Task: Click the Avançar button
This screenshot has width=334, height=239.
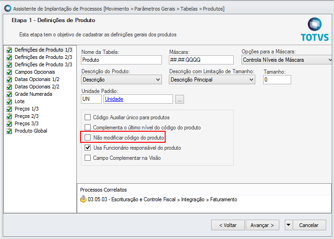Action: [x=262, y=225]
